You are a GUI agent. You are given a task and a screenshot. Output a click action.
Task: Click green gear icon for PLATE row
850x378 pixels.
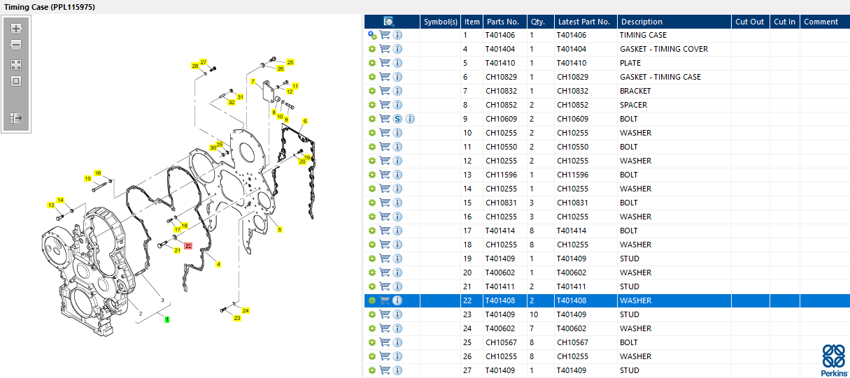(372, 63)
